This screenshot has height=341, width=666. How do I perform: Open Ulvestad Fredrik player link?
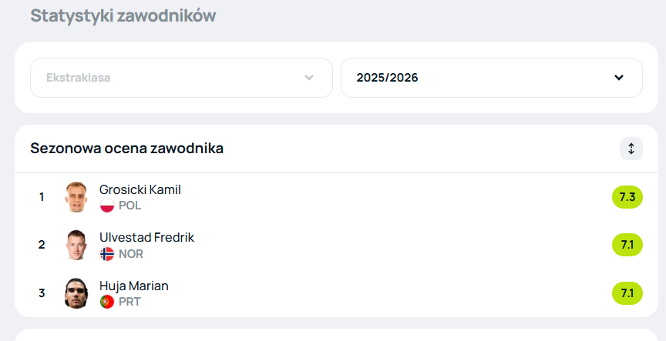pyautogui.click(x=146, y=238)
